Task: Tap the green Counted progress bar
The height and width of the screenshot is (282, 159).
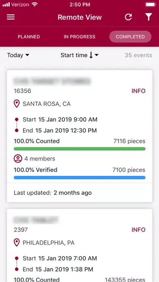Action: [x=79, y=149]
